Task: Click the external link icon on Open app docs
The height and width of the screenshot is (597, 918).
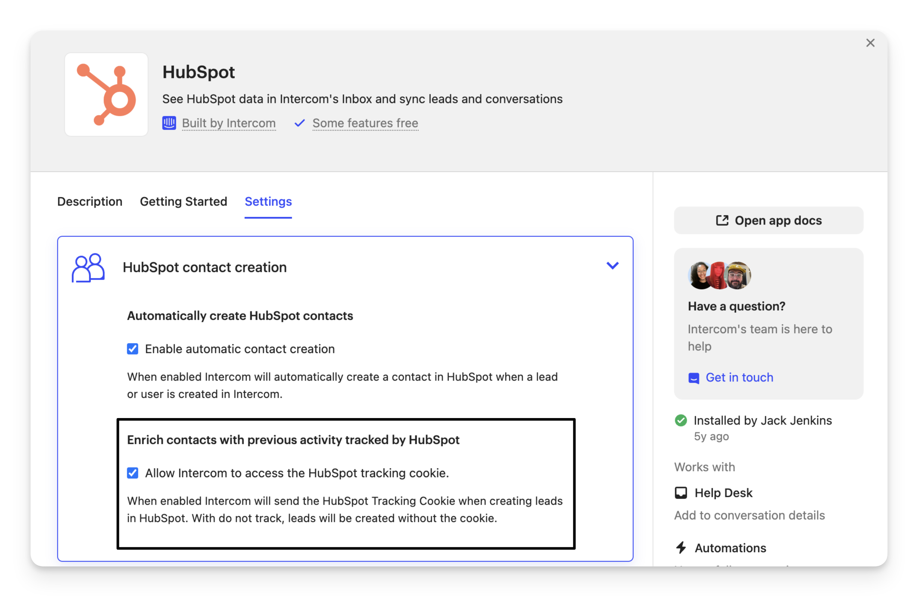Action: (722, 221)
